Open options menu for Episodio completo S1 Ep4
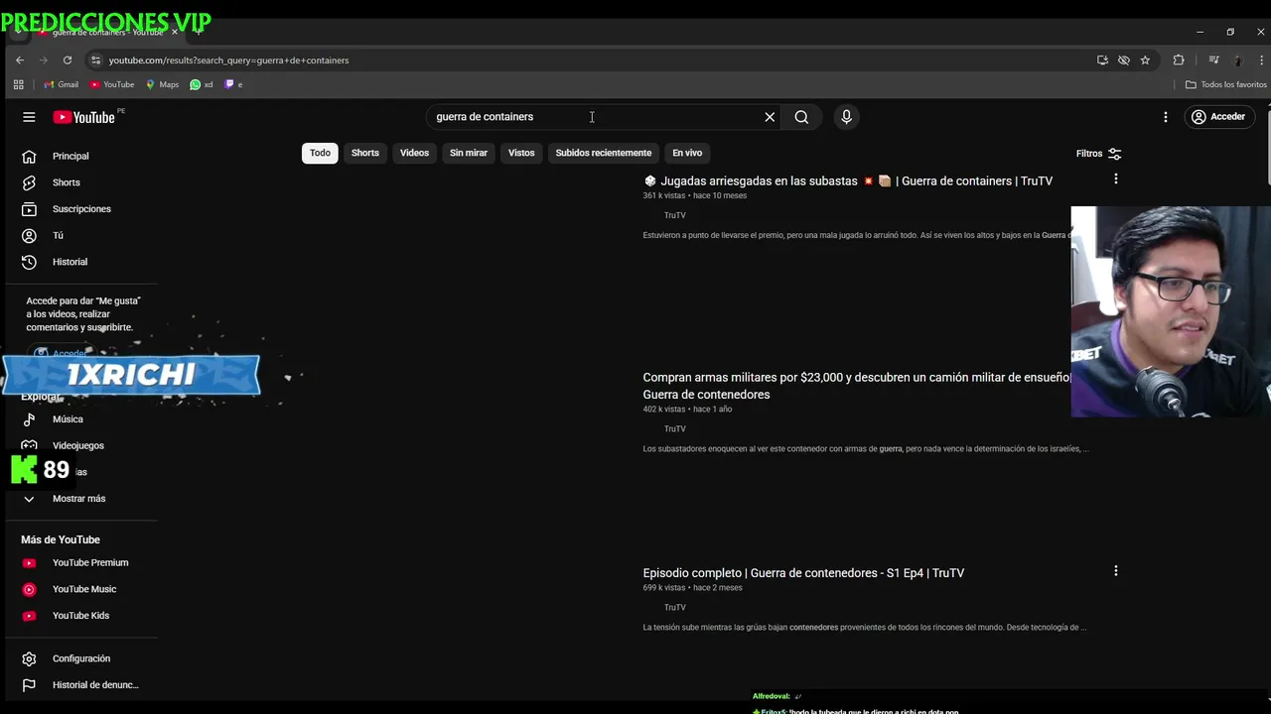This screenshot has width=1271, height=714. click(1116, 571)
